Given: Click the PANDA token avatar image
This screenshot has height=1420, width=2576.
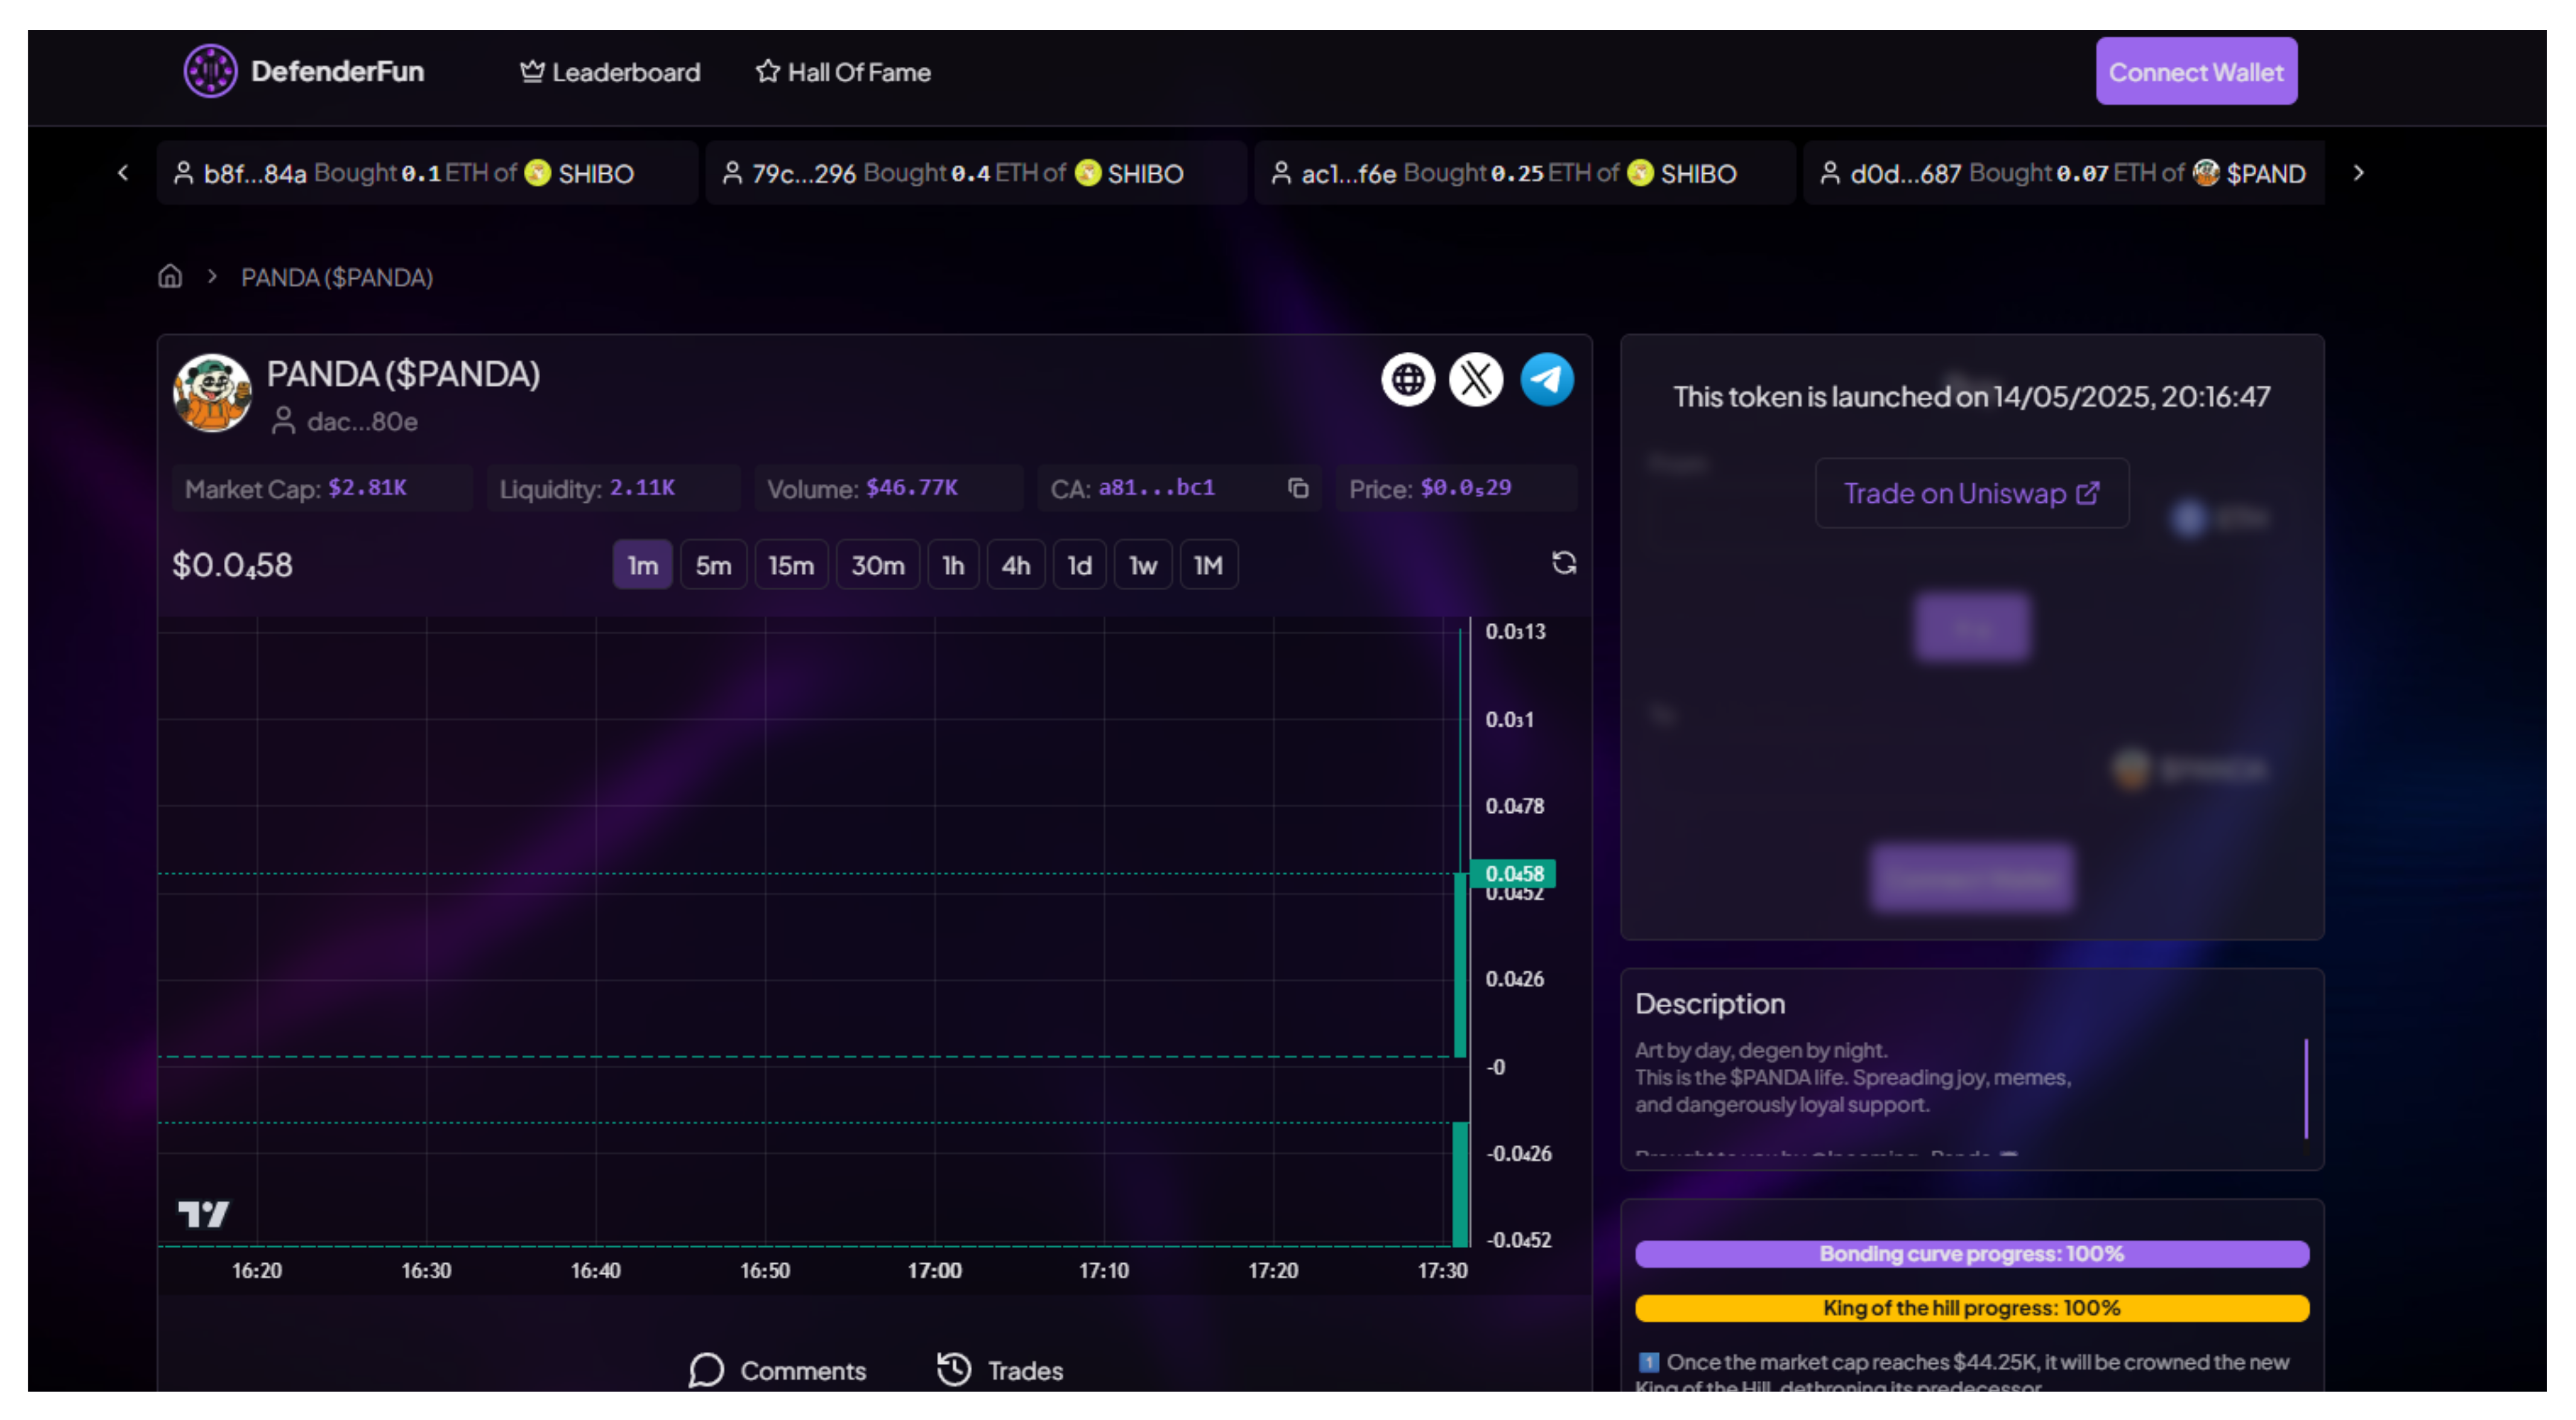Looking at the screenshot, I should pyautogui.click(x=212, y=393).
